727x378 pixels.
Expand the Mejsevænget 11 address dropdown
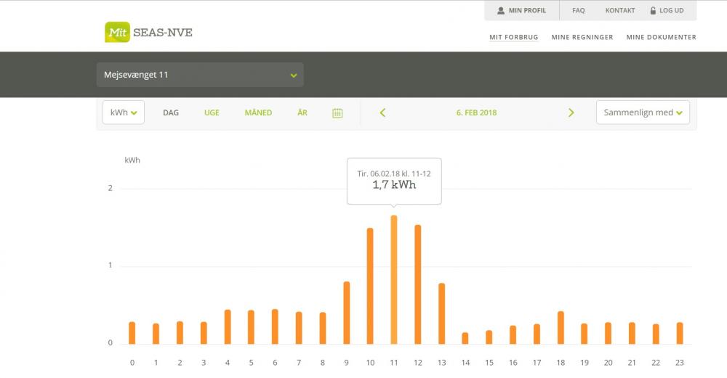pyautogui.click(x=200, y=75)
